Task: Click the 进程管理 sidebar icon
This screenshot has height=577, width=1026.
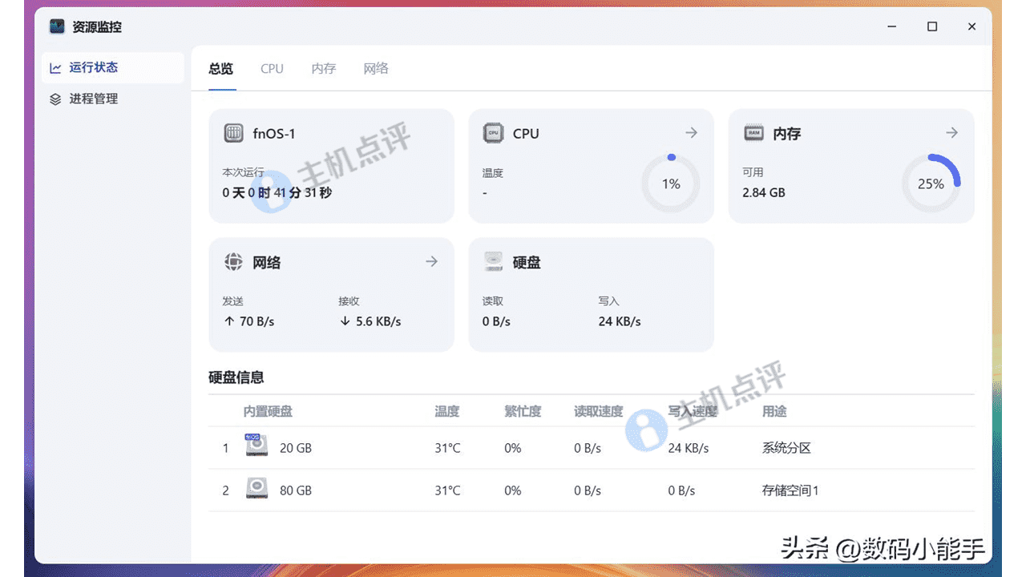Action: pyautogui.click(x=55, y=99)
